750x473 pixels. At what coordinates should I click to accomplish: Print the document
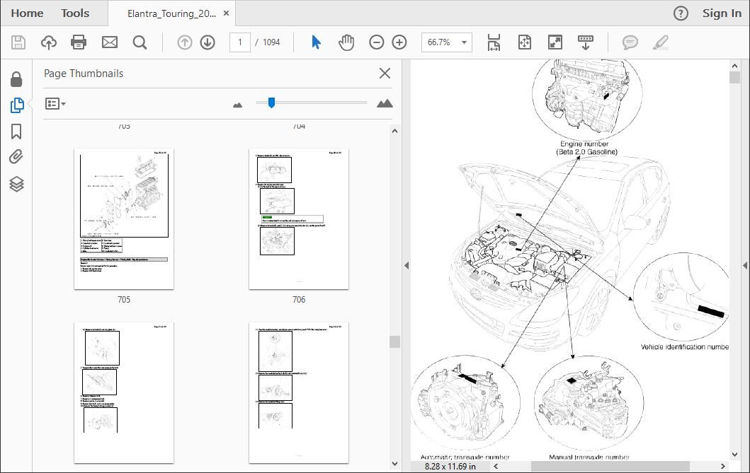(x=79, y=42)
